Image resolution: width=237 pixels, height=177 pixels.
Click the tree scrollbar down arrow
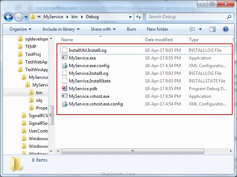(51, 151)
